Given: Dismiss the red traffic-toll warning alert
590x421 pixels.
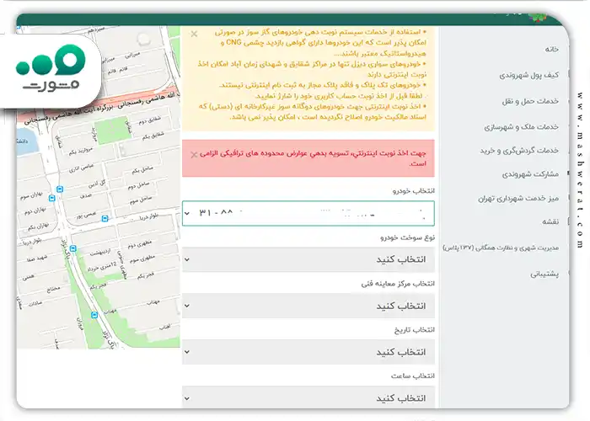Looking at the screenshot, I should [194, 154].
